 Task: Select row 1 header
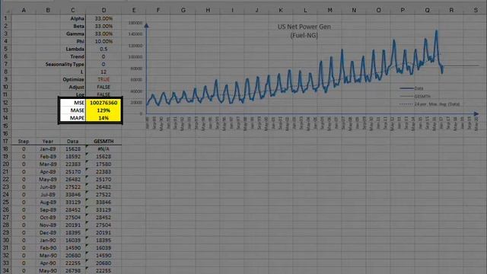pos(5,18)
